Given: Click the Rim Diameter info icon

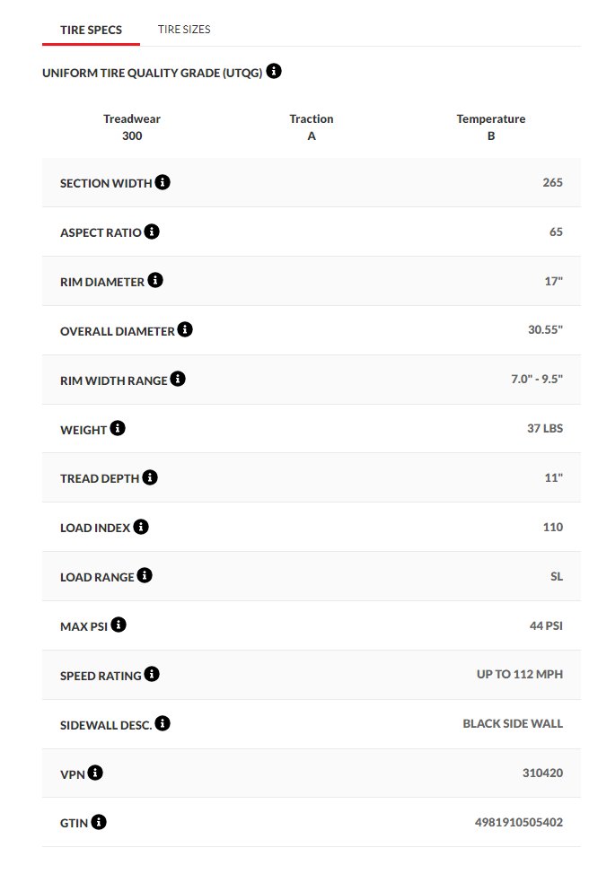Looking at the screenshot, I should 155,280.
